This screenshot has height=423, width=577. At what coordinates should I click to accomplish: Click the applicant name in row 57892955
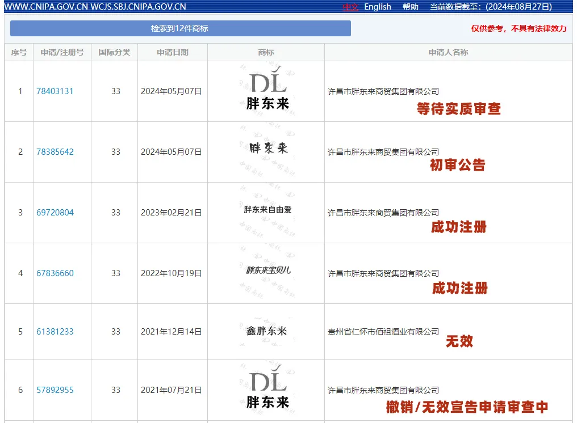pyautogui.click(x=383, y=390)
